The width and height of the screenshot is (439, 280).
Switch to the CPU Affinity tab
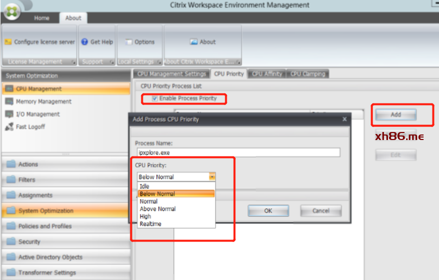click(267, 74)
